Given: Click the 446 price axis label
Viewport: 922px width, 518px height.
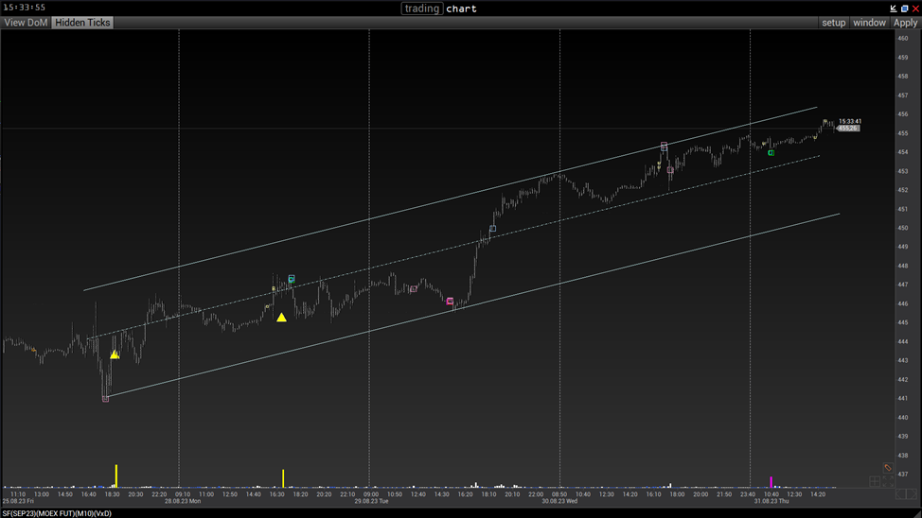Looking at the screenshot, I should 903,303.
